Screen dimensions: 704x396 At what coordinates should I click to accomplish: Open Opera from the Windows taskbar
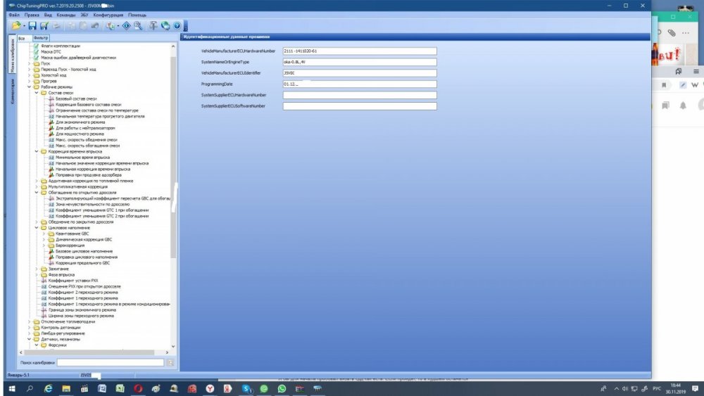click(138, 388)
